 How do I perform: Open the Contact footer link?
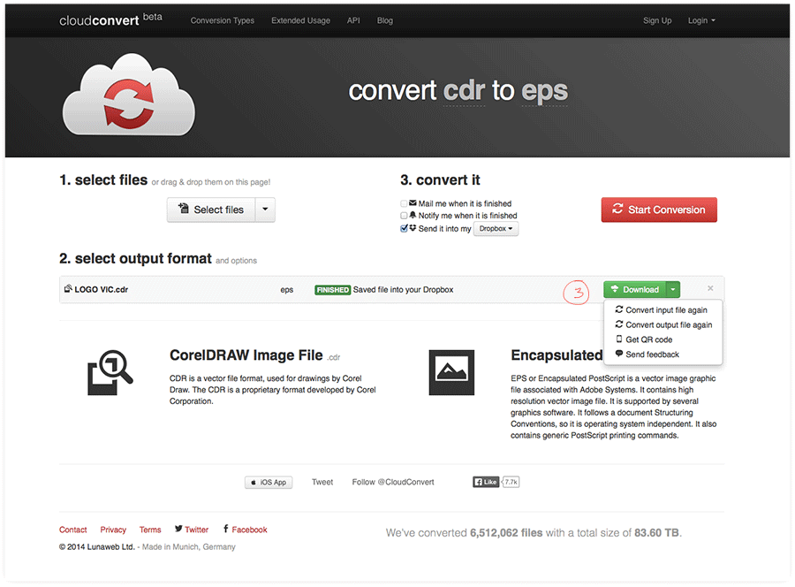tap(73, 530)
